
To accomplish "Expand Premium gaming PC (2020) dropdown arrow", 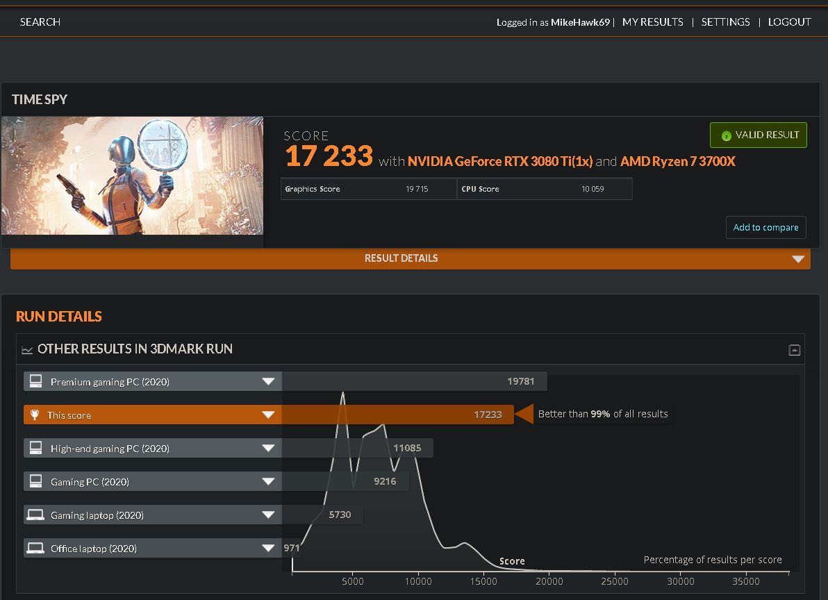I will click(268, 381).
